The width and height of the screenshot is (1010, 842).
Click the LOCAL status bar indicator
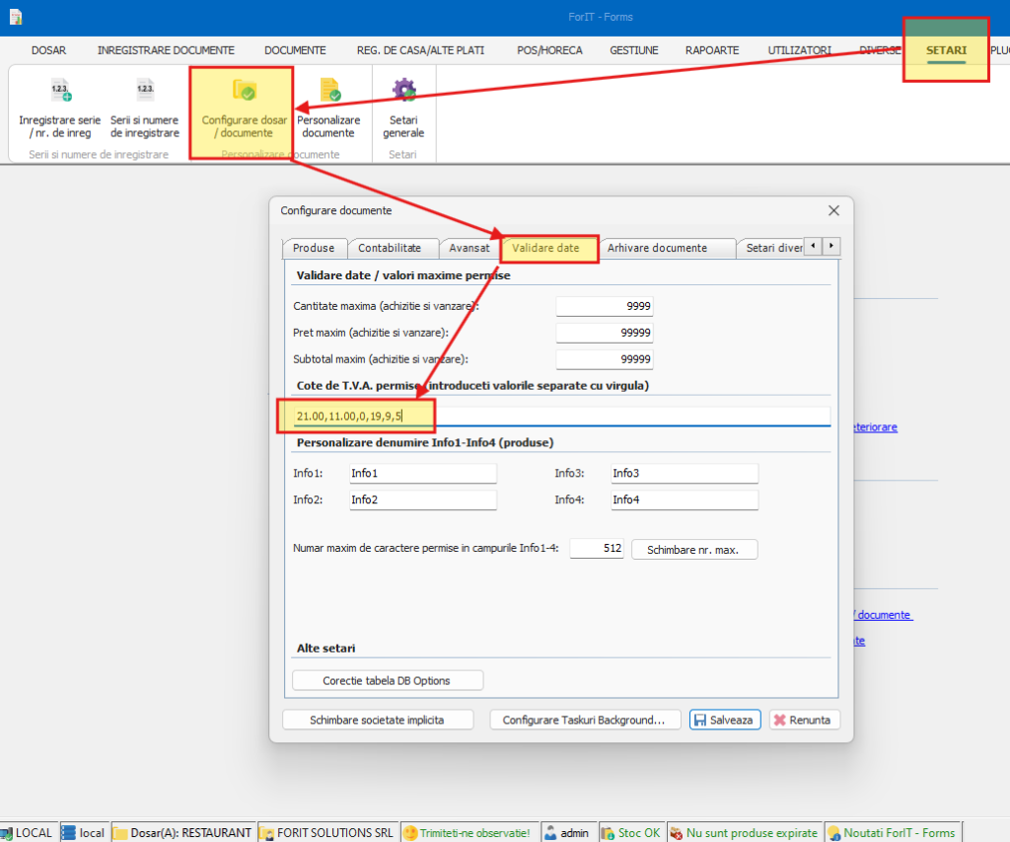pyautogui.click(x=27, y=832)
